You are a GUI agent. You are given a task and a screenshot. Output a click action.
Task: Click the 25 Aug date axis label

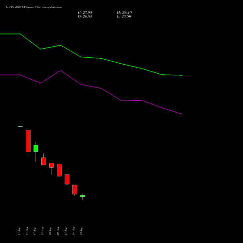tap(81, 231)
